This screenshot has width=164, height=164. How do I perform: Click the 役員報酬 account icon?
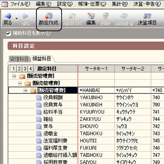[x=39, y=98]
